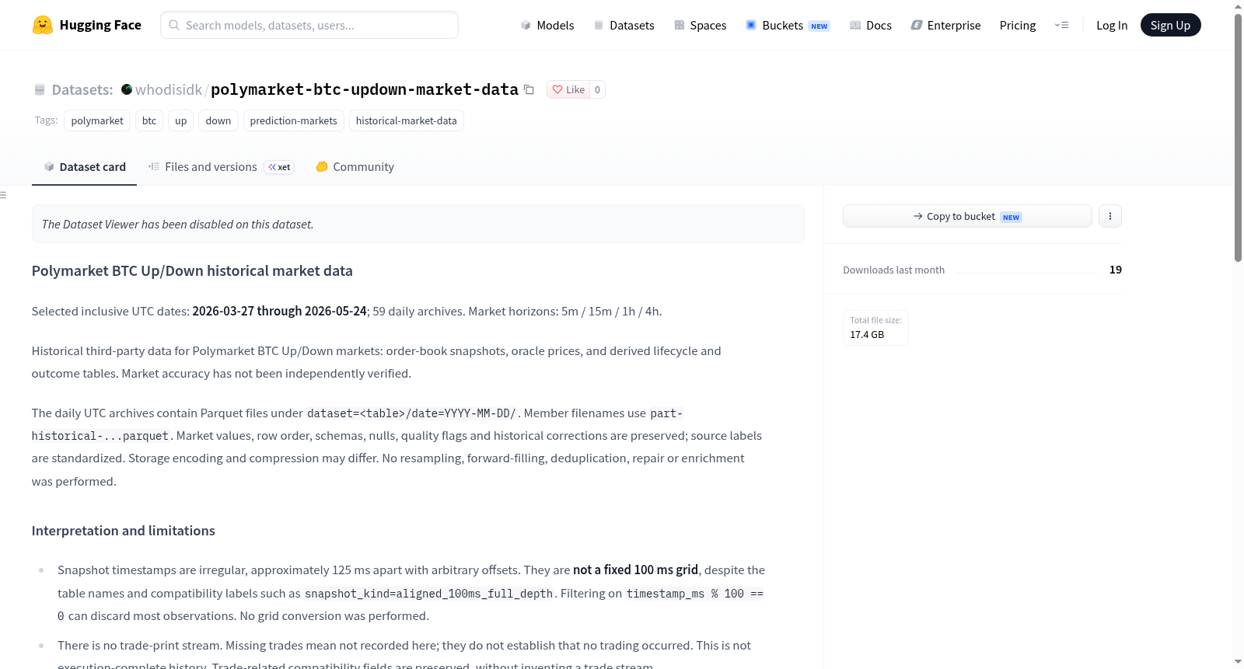Select the historical-market-data tag
The image size is (1244, 669).
(407, 120)
